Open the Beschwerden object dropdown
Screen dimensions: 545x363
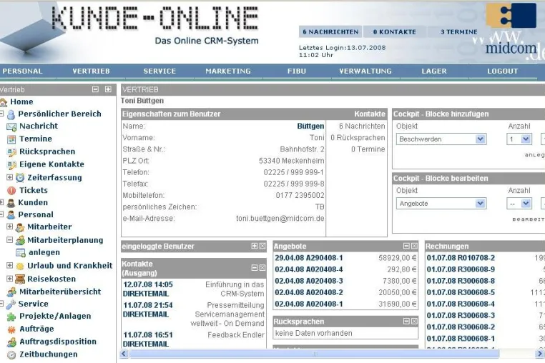click(441, 139)
